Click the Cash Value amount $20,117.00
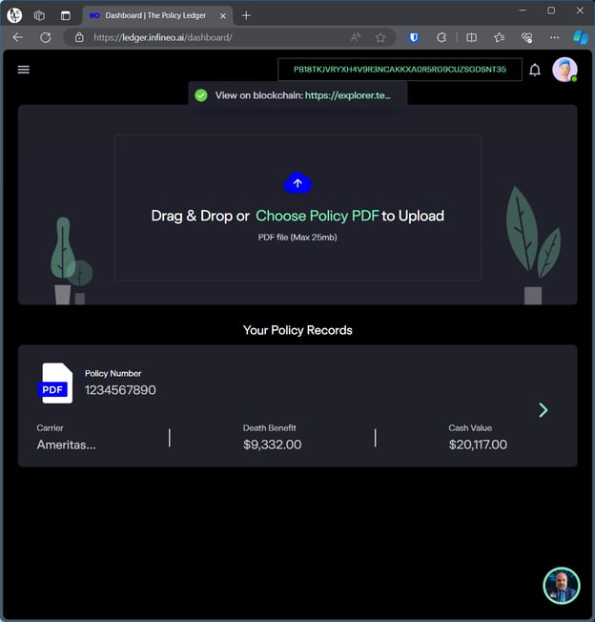The image size is (595, 622). (478, 445)
